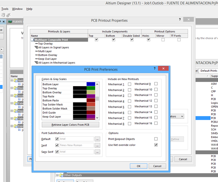Click the Bottom Overlay layer icon
The image size is (218, 182).
click(x=37, y=55)
